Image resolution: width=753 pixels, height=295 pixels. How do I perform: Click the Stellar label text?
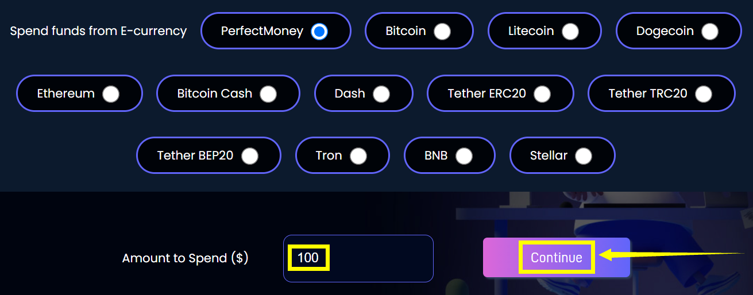[549, 156]
